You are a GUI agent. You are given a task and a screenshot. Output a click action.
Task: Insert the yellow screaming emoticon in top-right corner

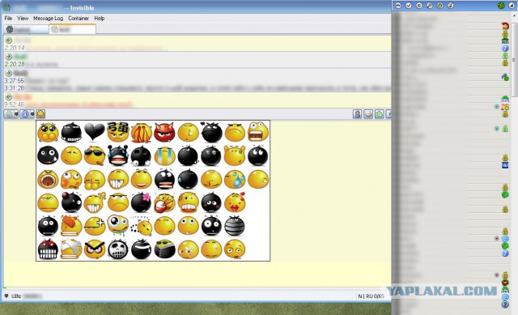[258, 131]
